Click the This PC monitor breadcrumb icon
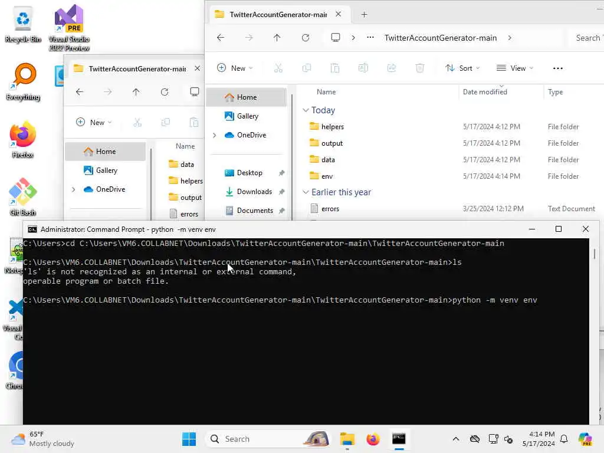The height and width of the screenshot is (453, 604). coord(336,37)
